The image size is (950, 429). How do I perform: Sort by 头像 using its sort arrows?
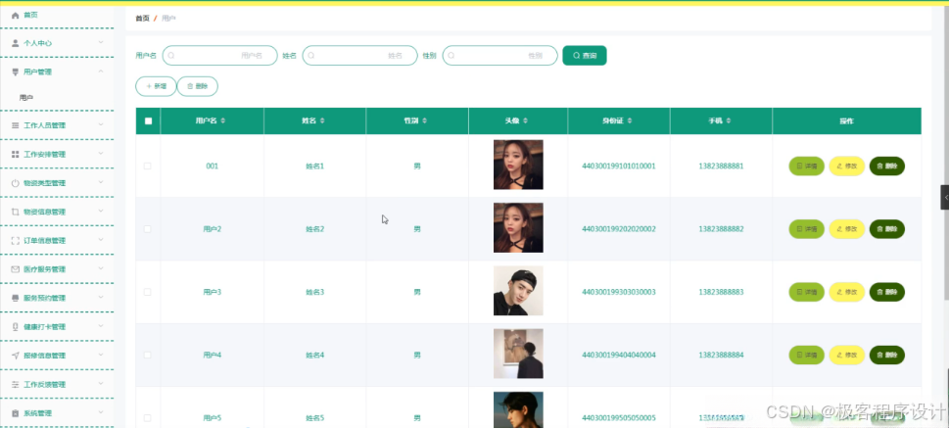(525, 121)
